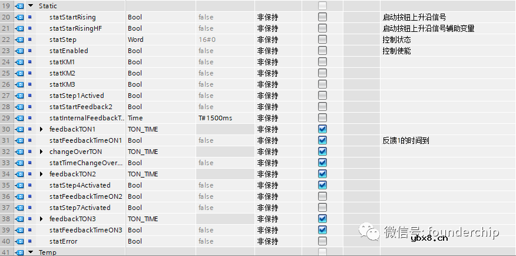
Task: Expand the changeOverTON timer entry
Action: 41,152
